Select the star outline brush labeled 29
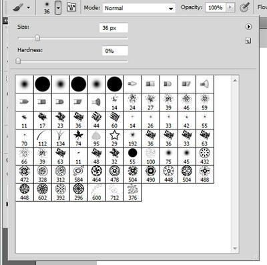The width and height of the screenshot is (267, 265). (115, 138)
